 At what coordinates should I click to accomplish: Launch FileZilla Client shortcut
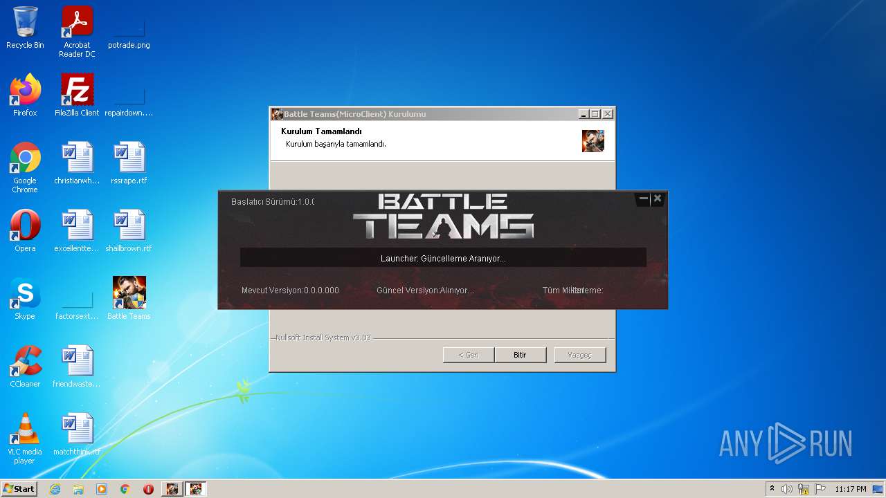coord(77,95)
